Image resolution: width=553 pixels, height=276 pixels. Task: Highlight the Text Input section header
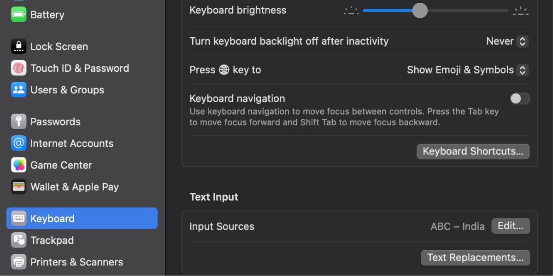click(214, 197)
